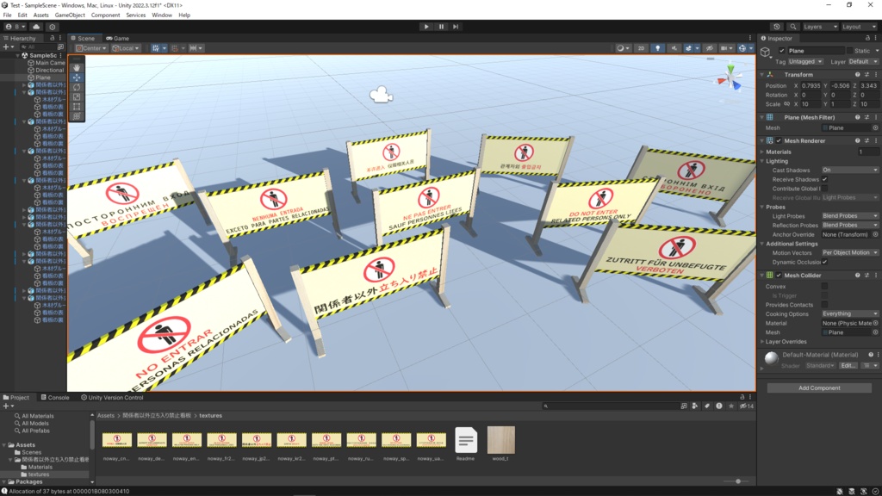Open the Layer Default dropdown
Image resolution: width=882 pixels, height=496 pixels.
point(863,62)
